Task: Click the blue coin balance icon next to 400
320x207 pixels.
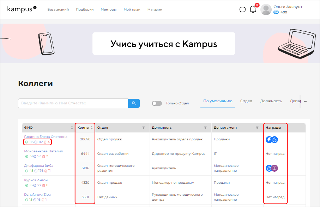Action: [276, 12]
